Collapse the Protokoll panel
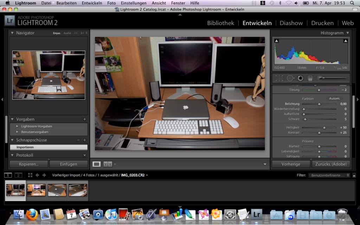360x225 pixels. pyautogui.click(x=12, y=155)
